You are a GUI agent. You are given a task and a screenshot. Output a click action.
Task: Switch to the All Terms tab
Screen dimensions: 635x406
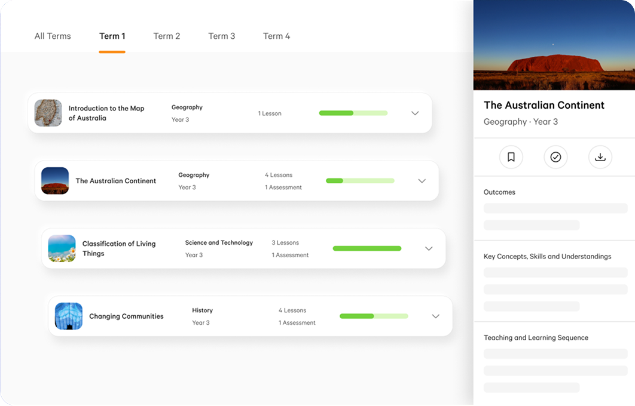tap(53, 36)
